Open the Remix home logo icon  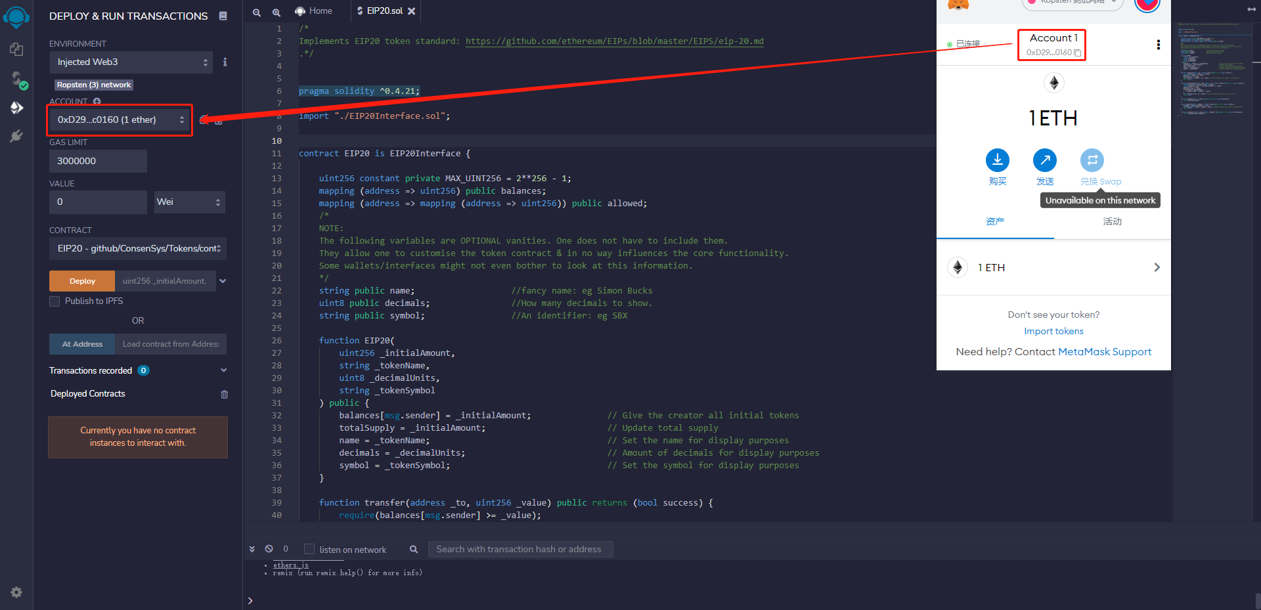point(16,17)
